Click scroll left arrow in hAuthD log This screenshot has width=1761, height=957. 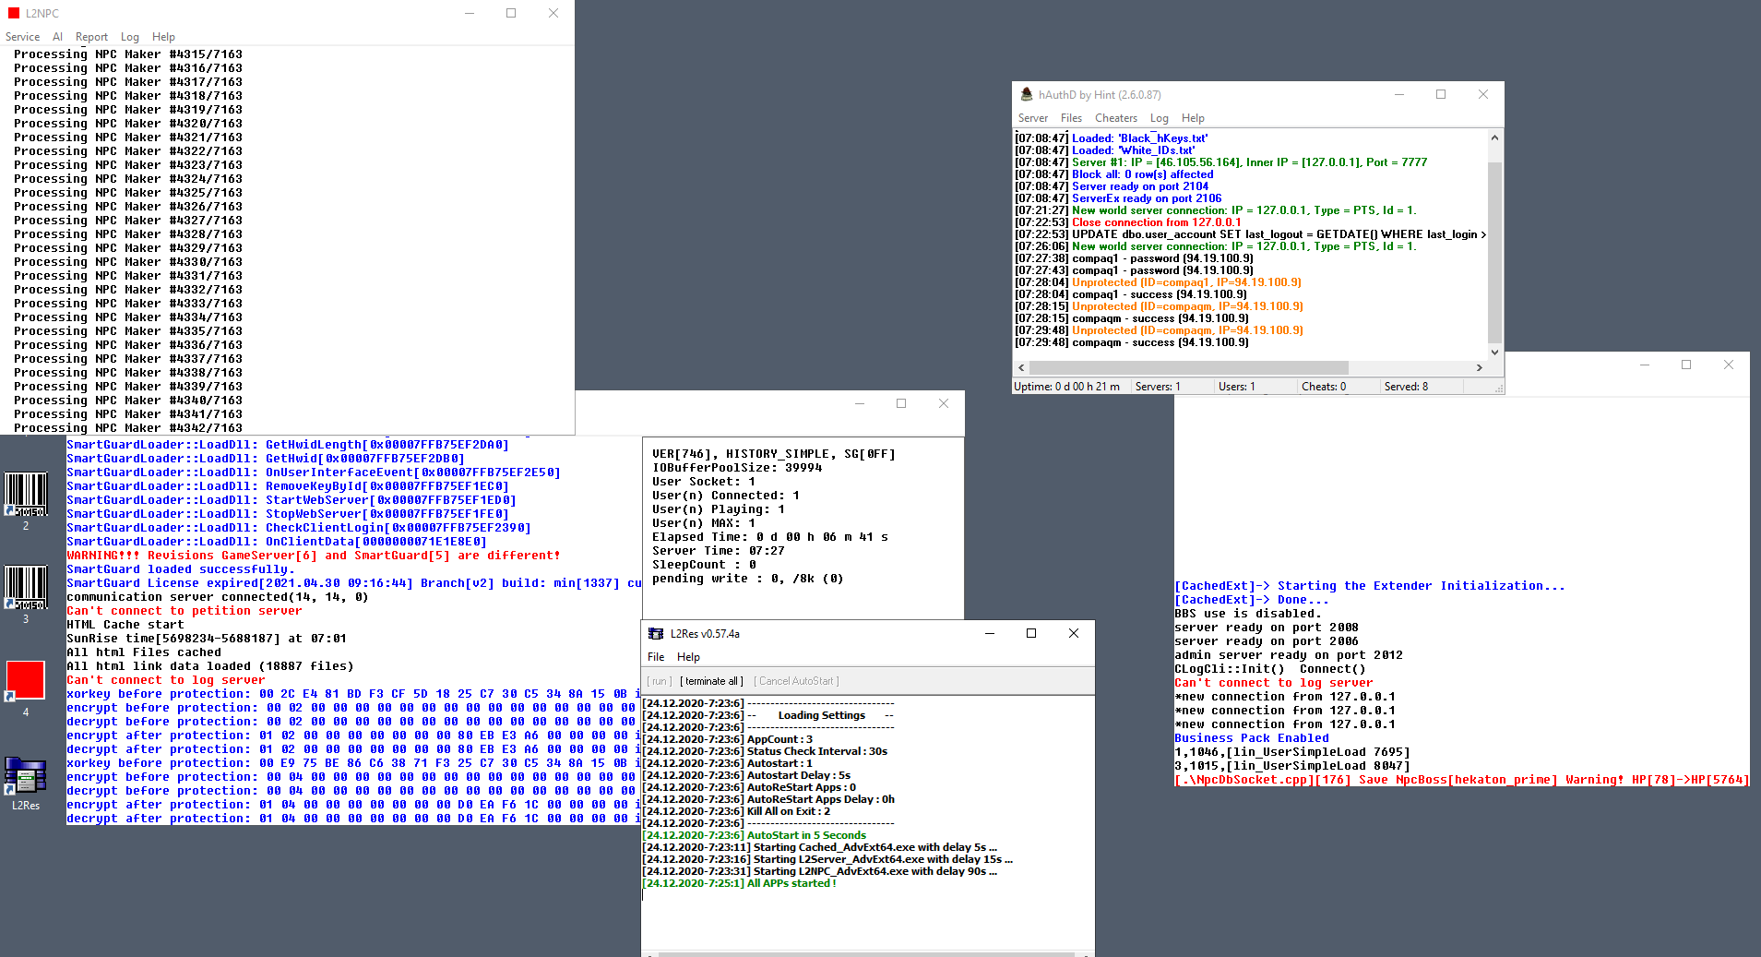[x=1021, y=367]
